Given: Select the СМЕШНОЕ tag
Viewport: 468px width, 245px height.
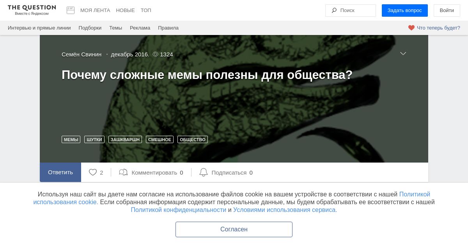Looking at the screenshot, I should pyautogui.click(x=160, y=140).
